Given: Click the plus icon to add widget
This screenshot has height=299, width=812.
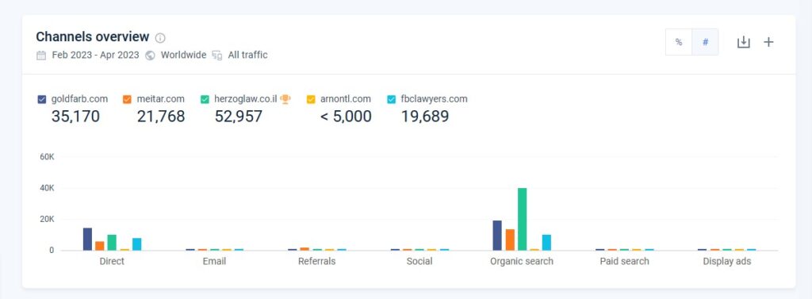Looking at the screenshot, I should (768, 42).
